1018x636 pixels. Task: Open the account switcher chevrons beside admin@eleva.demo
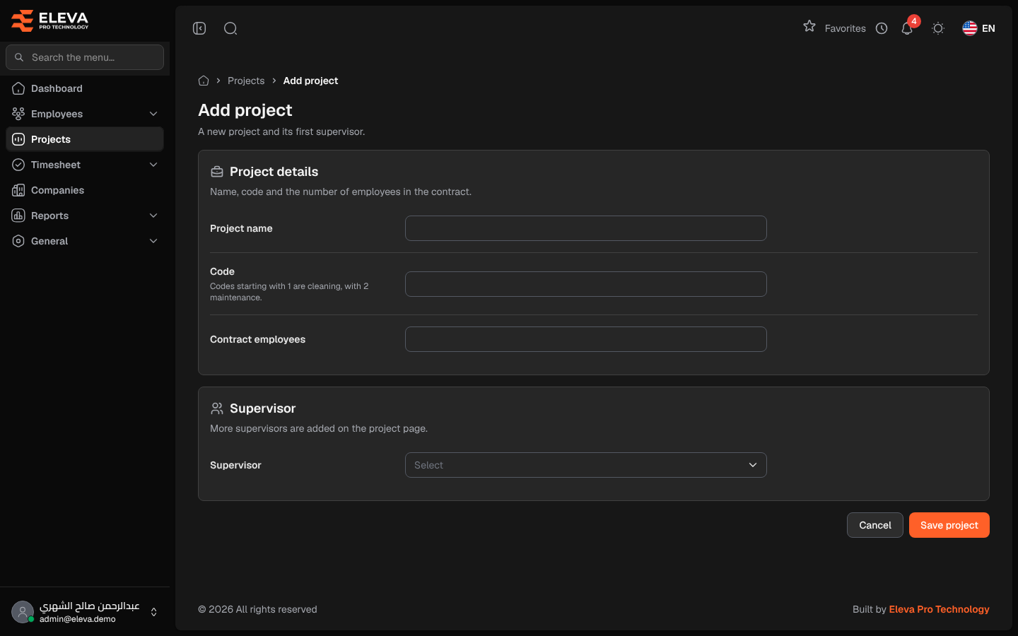coord(153,612)
